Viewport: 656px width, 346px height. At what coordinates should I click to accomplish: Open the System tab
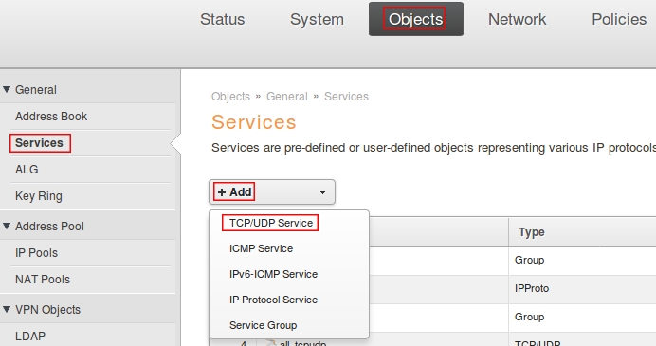[317, 19]
